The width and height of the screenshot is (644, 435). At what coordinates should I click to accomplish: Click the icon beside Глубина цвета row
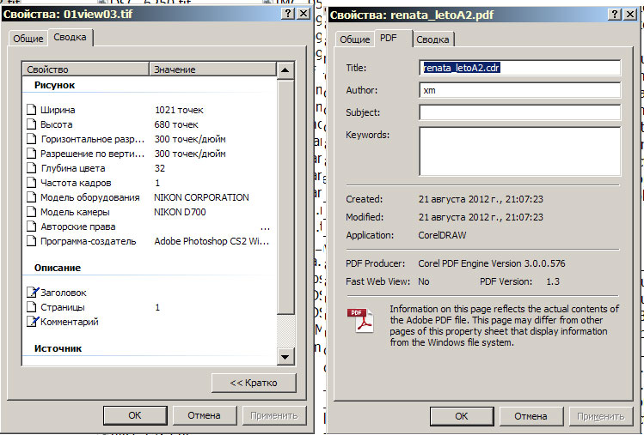31,168
